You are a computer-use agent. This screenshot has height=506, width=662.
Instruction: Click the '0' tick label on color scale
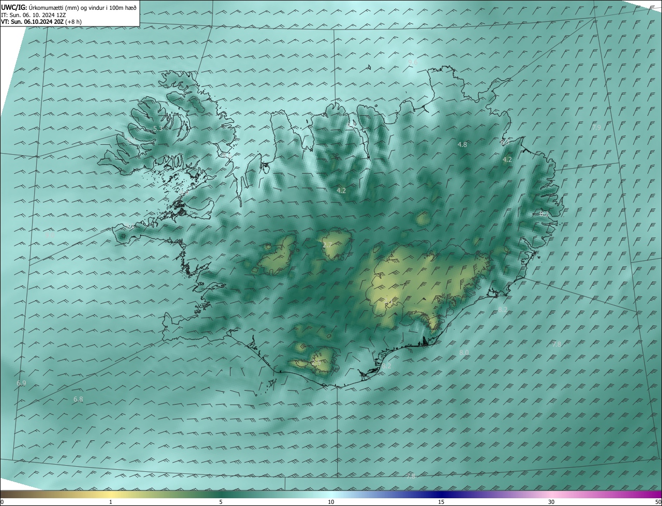pyautogui.click(x=2, y=502)
